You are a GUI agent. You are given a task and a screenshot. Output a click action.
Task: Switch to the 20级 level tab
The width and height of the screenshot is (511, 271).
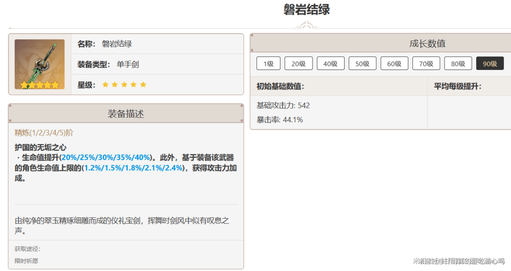click(298, 64)
